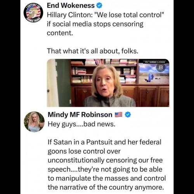Open Mindy MF Robinson profile picture

point(34,122)
